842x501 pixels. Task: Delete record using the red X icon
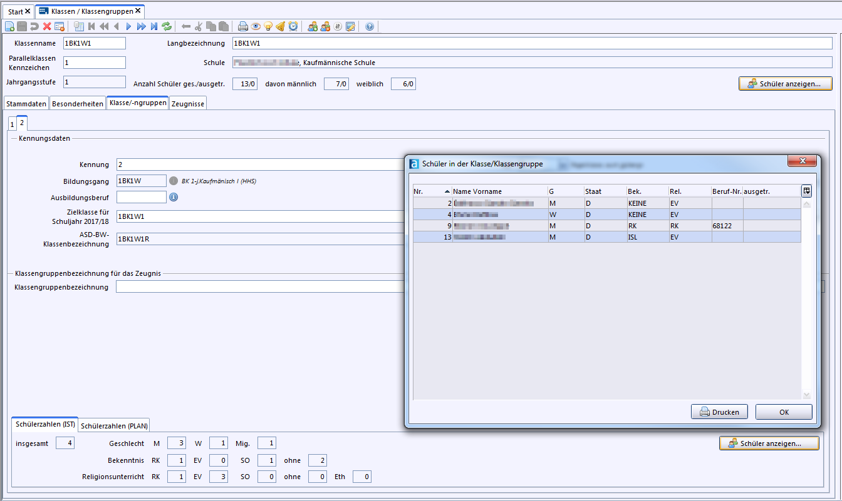pos(47,26)
